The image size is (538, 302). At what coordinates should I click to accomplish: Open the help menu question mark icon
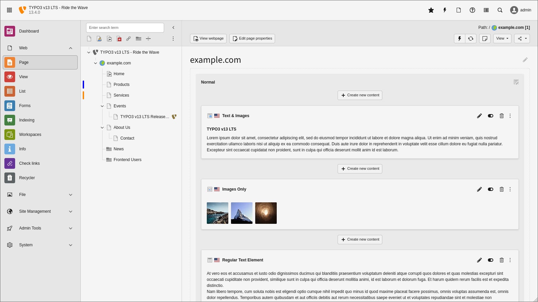[x=472, y=10]
